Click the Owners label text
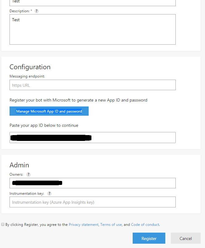The width and height of the screenshot is (205, 248). tap(17, 174)
